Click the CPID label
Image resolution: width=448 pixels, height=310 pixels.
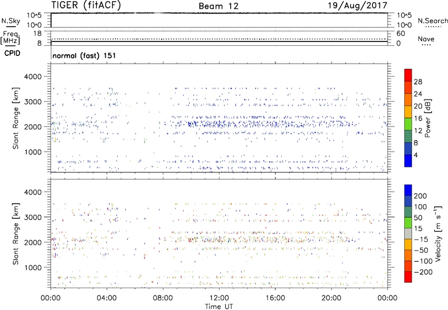coord(12,53)
